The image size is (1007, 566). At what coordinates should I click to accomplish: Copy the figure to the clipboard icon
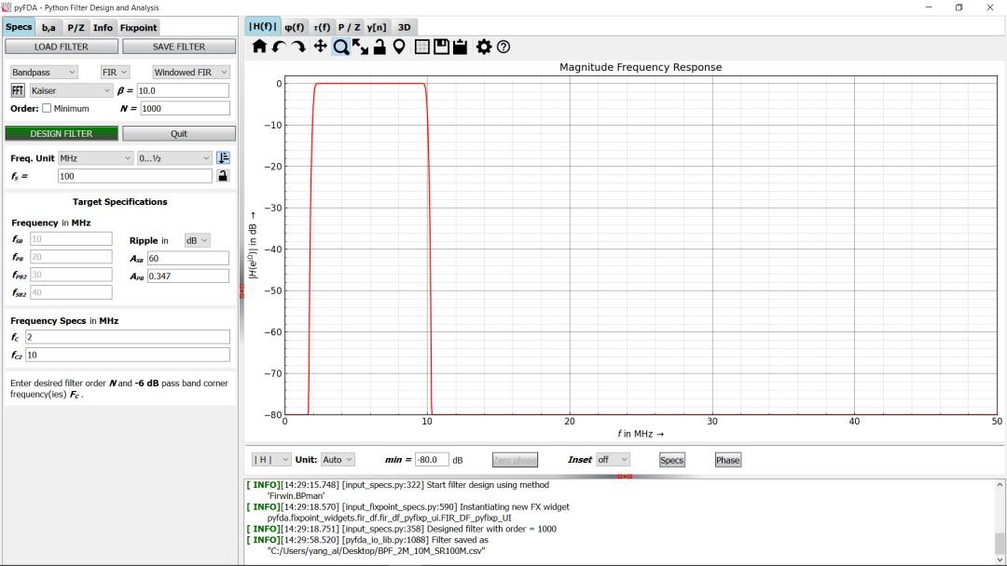[x=460, y=47]
